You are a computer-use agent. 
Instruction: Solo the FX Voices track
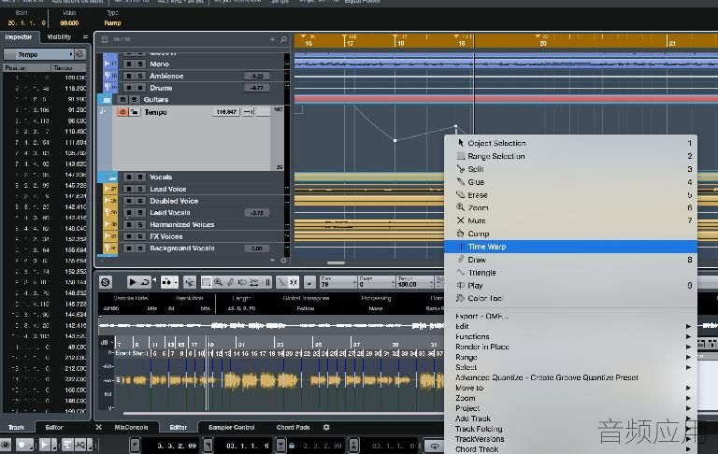tap(140, 236)
